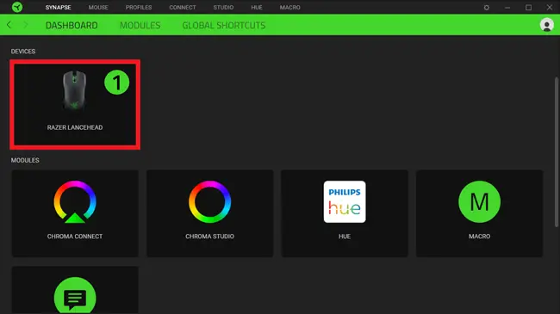Switch to the Dashboard tab
This screenshot has width=560, height=314.
[x=72, y=25]
